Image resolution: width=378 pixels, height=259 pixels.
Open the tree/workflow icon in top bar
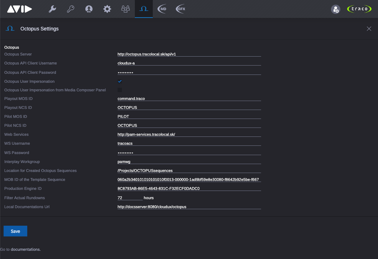point(89,9)
